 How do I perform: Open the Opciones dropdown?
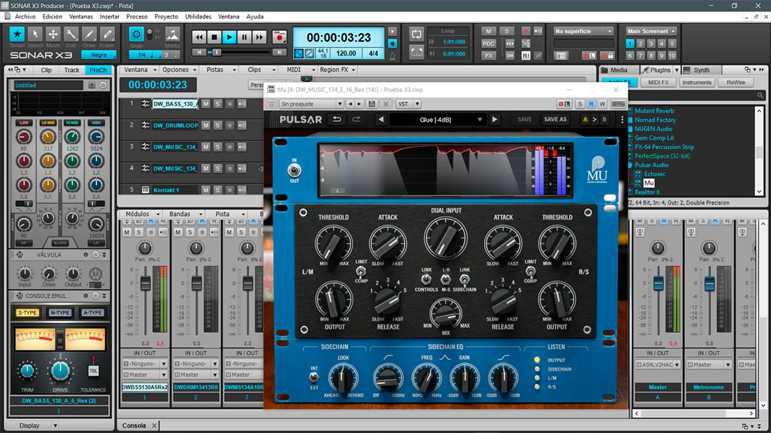click(x=179, y=69)
